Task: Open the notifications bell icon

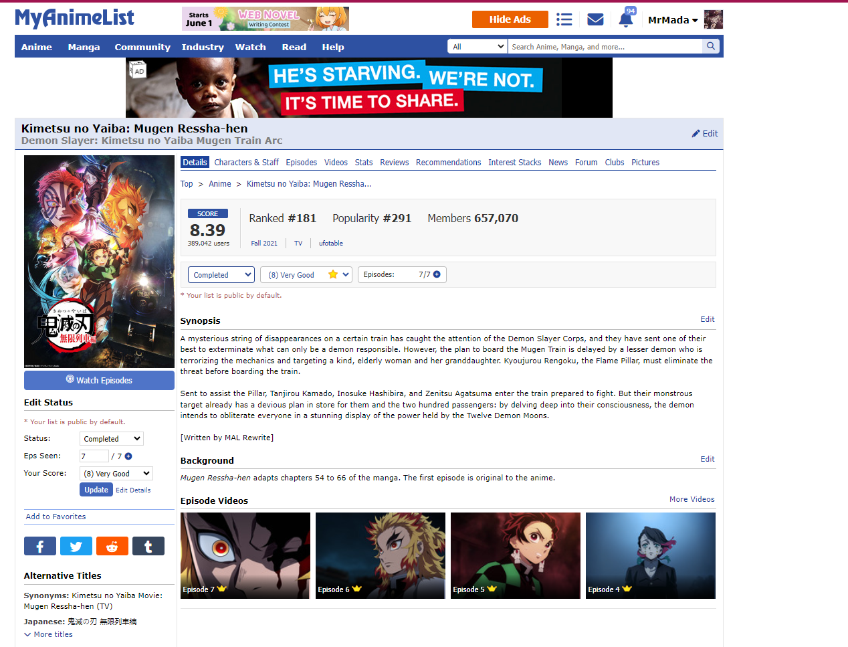Action: click(626, 19)
